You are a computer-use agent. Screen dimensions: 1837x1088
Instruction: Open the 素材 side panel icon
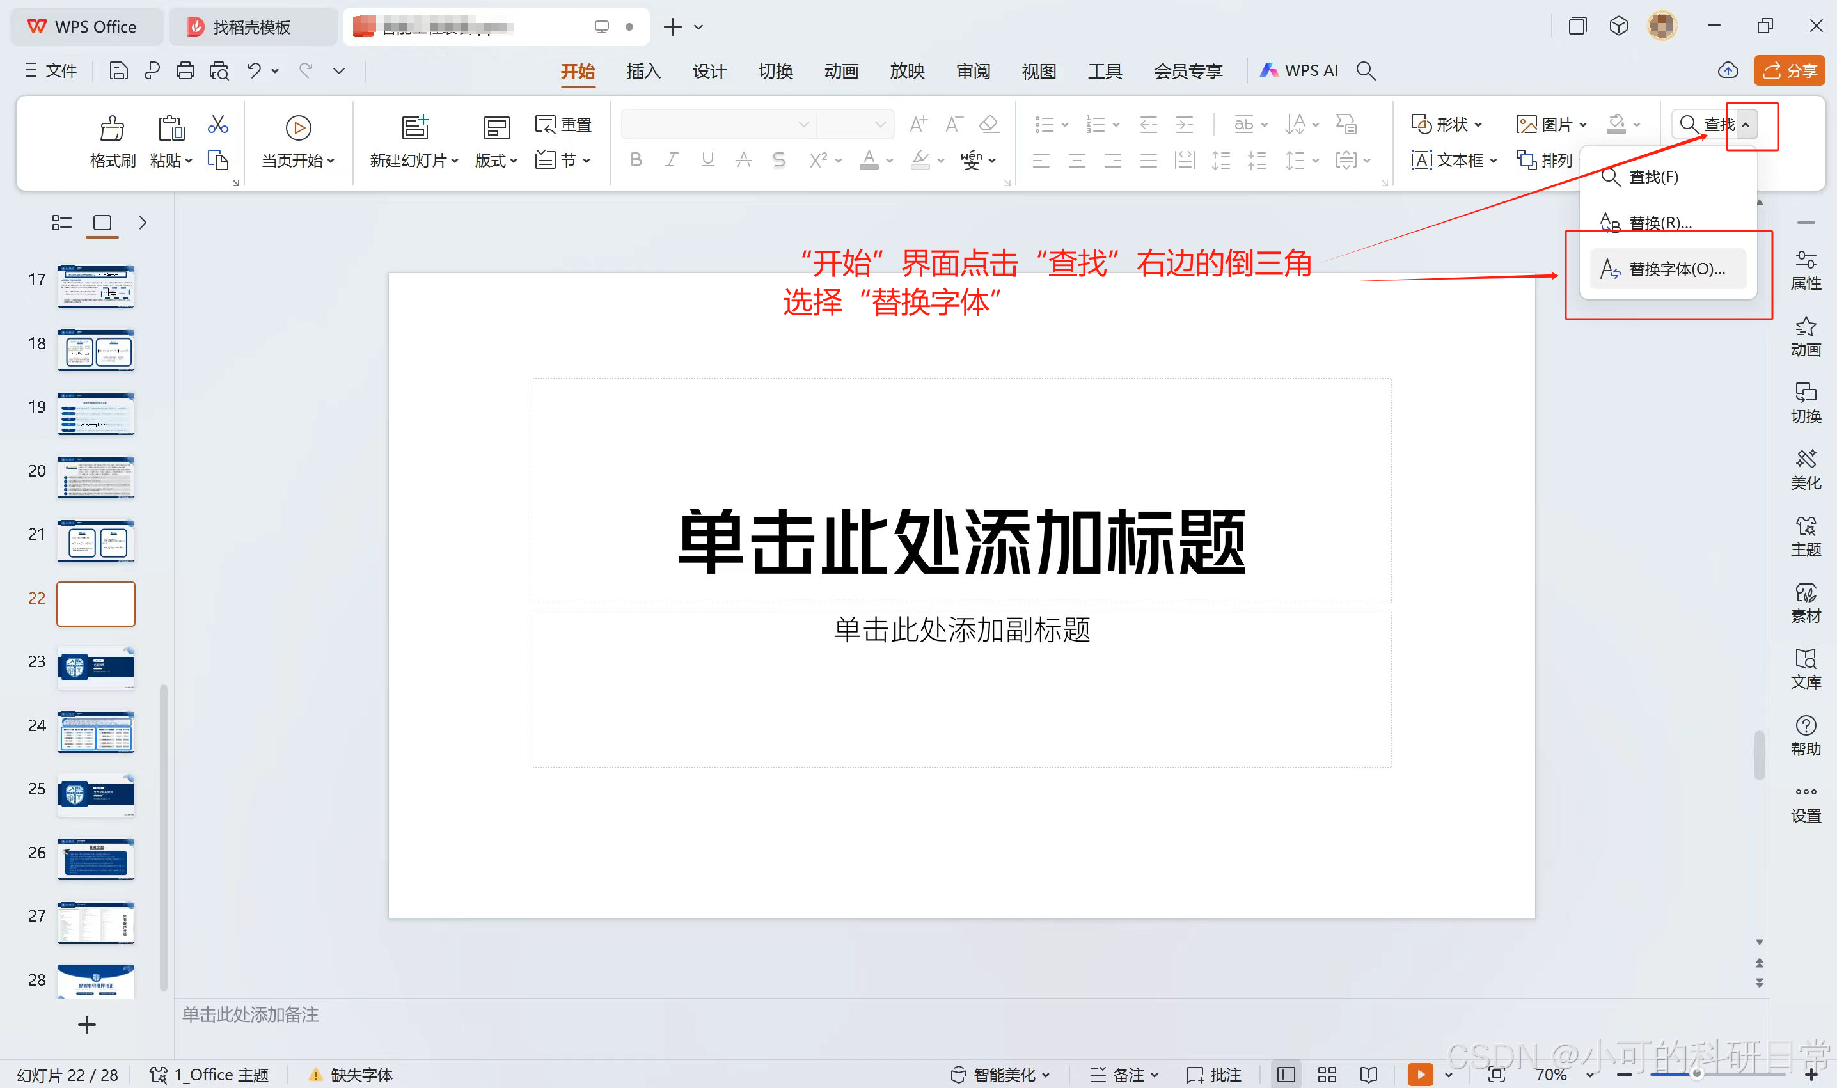point(1805,603)
